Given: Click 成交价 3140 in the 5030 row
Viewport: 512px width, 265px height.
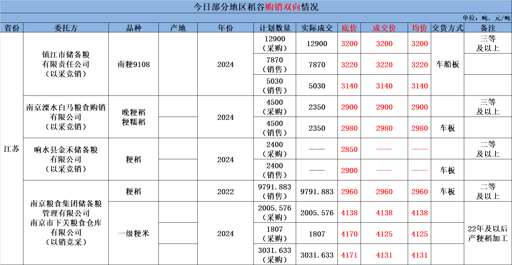Looking at the screenshot, I should (x=384, y=86).
